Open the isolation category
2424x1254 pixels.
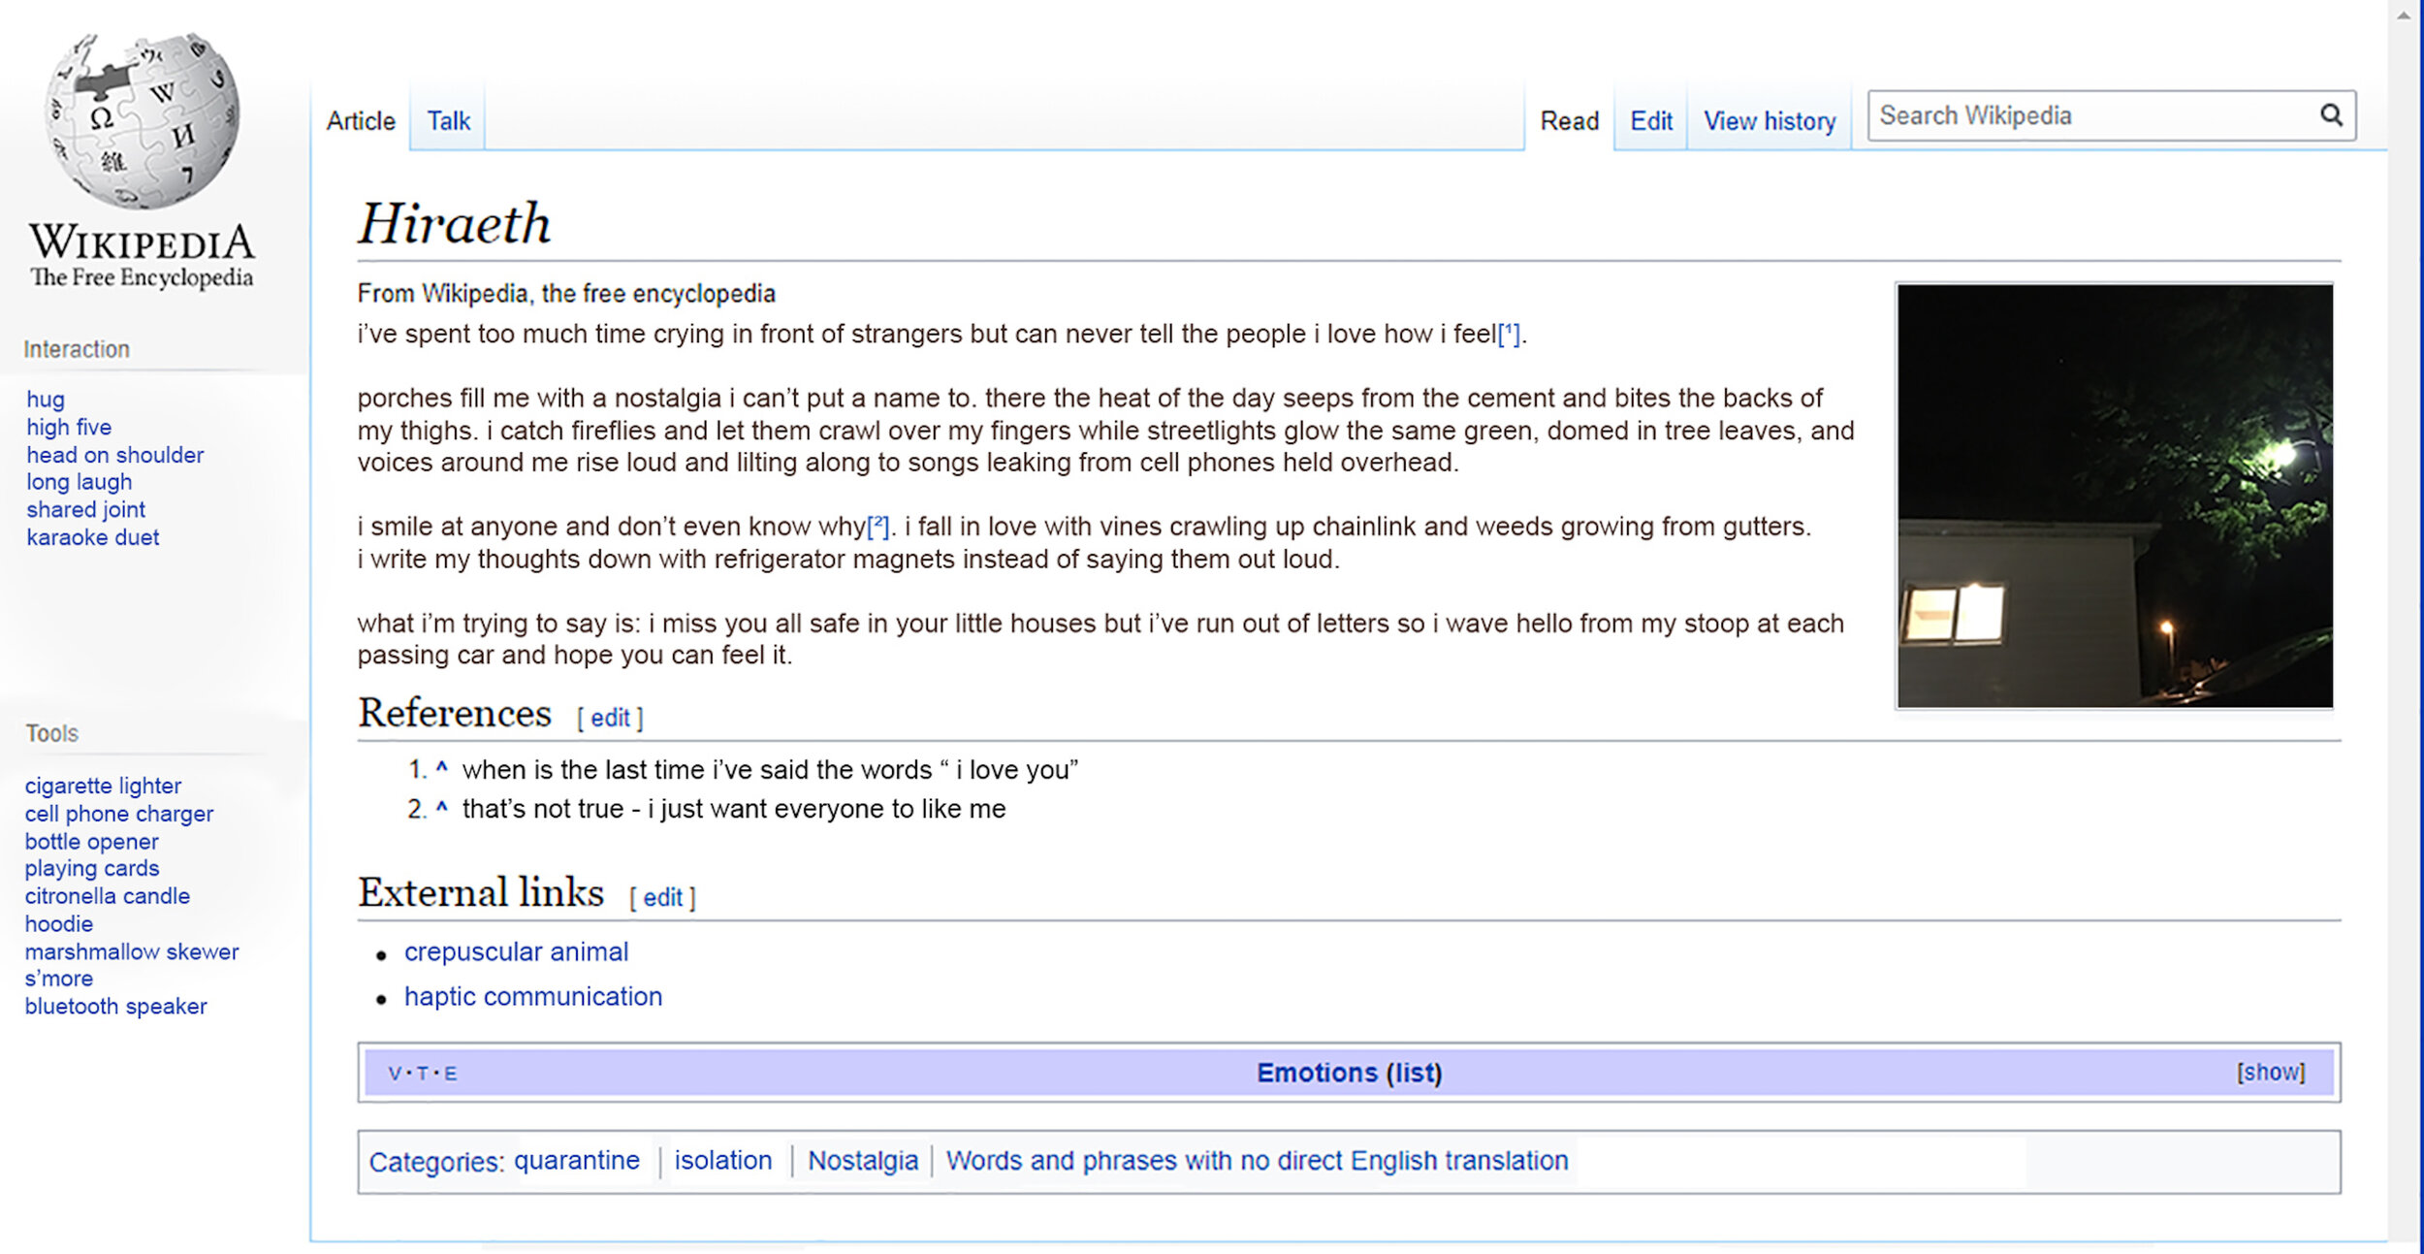[x=723, y=1160]
